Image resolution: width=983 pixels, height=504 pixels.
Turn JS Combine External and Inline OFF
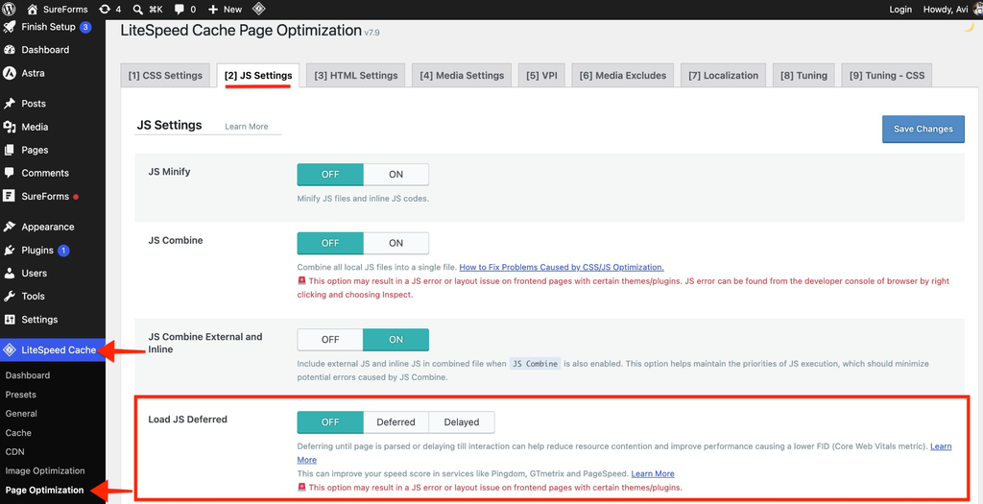330,340
